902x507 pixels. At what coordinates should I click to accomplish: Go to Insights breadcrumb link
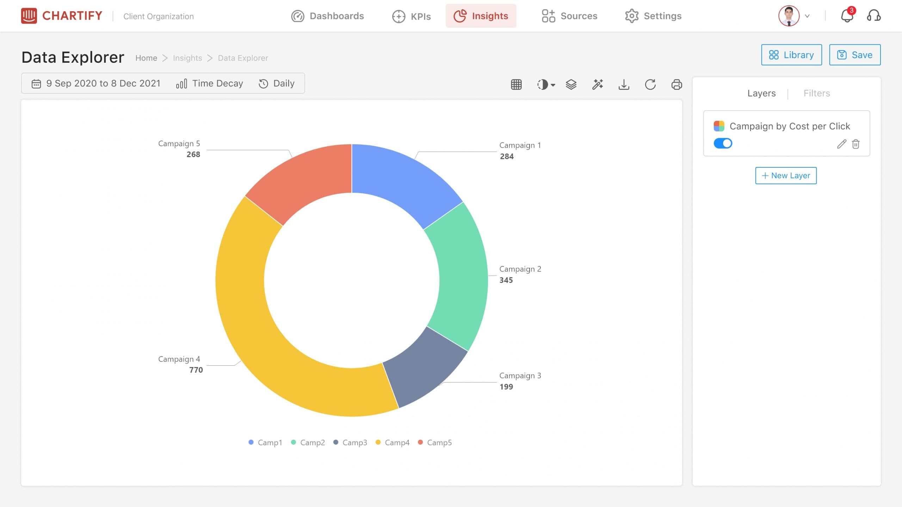[x=187, y=58]
